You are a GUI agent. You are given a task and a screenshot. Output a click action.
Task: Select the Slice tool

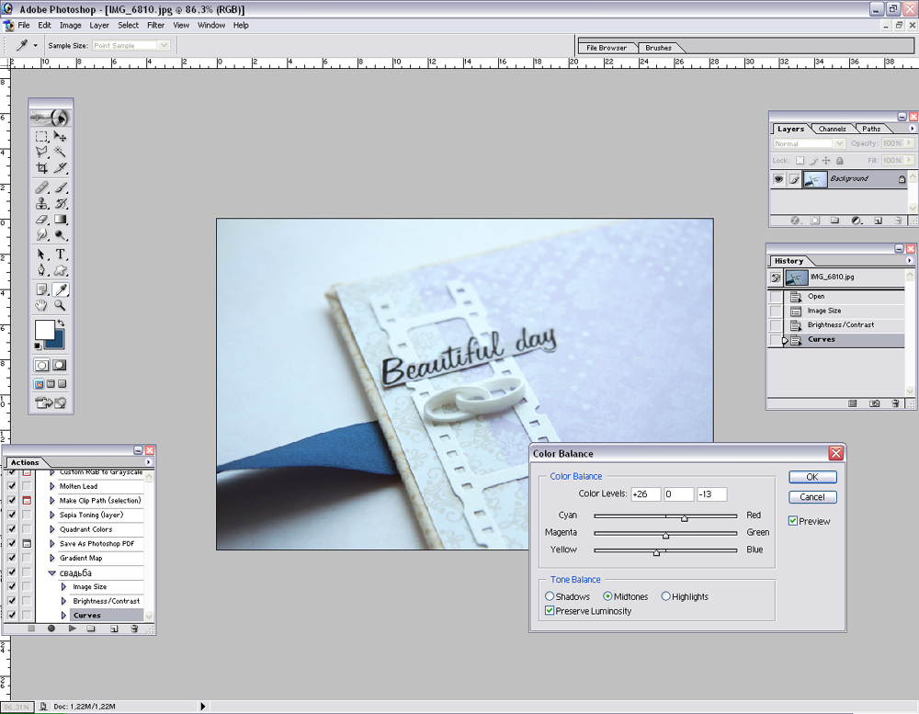point(60,167)
